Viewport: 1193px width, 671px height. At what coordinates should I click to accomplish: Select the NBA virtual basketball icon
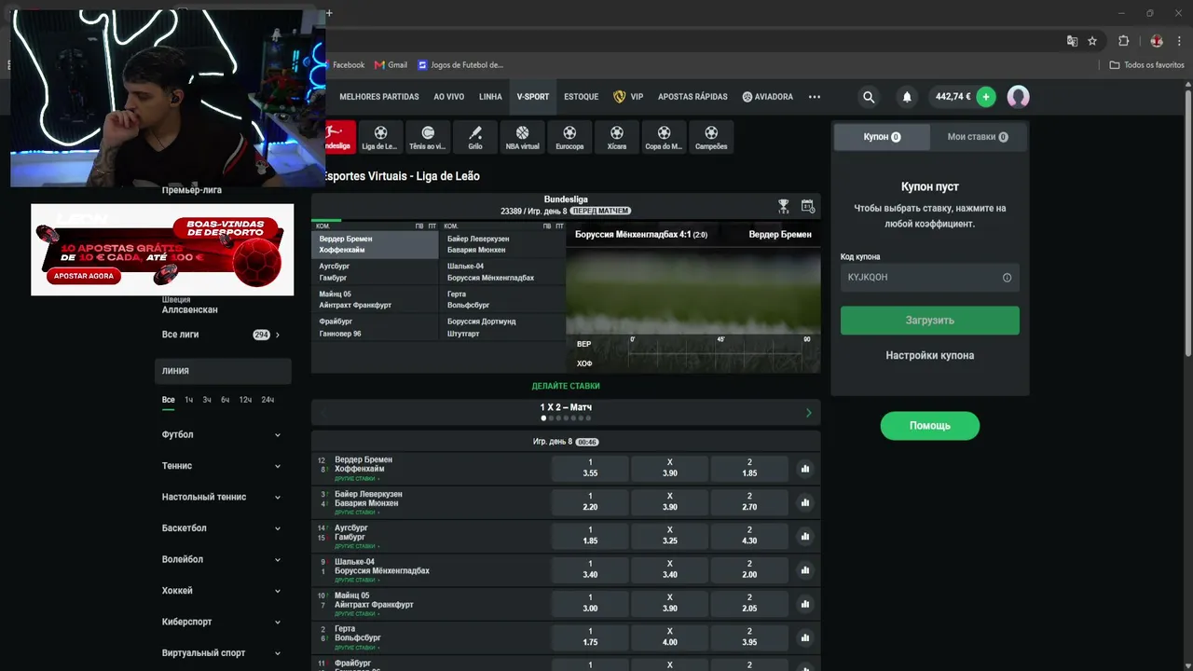point(522,136)
